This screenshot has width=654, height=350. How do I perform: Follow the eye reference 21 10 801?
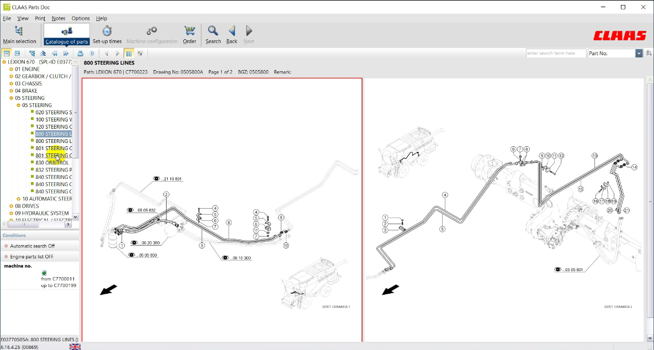[x=167, y=178]
